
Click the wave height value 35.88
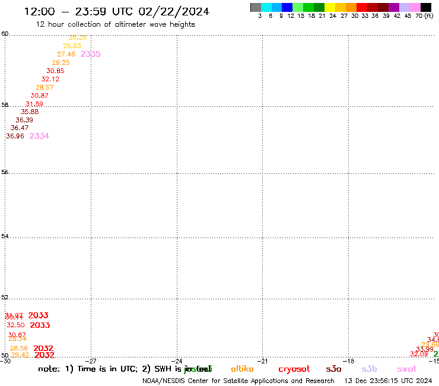(x=30, y=112)
